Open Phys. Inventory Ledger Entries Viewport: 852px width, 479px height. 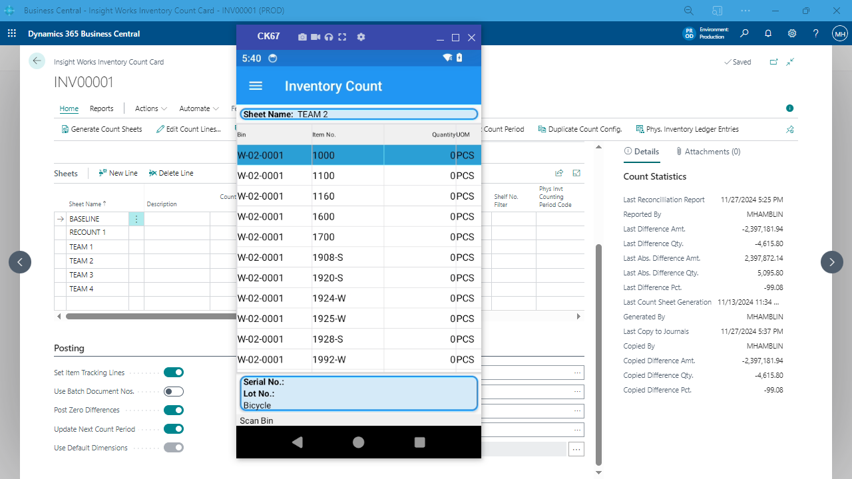tap(692, 129)
